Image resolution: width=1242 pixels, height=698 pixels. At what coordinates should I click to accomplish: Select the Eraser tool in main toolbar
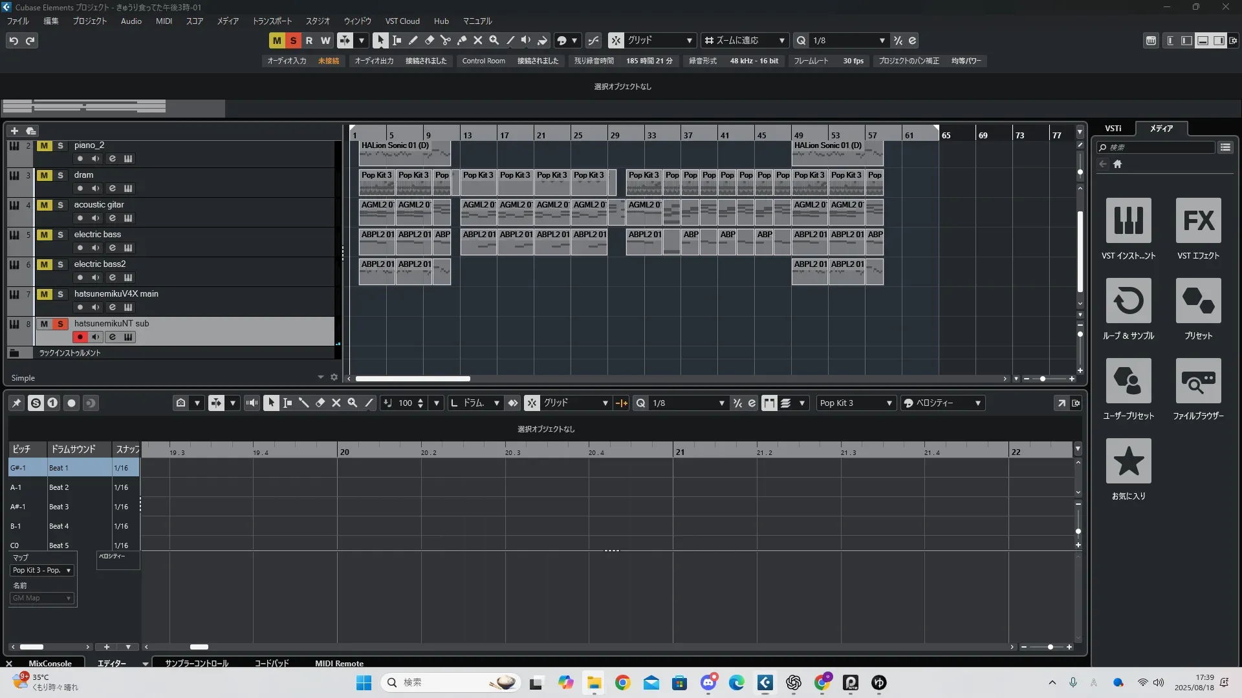tap(430, 41)
